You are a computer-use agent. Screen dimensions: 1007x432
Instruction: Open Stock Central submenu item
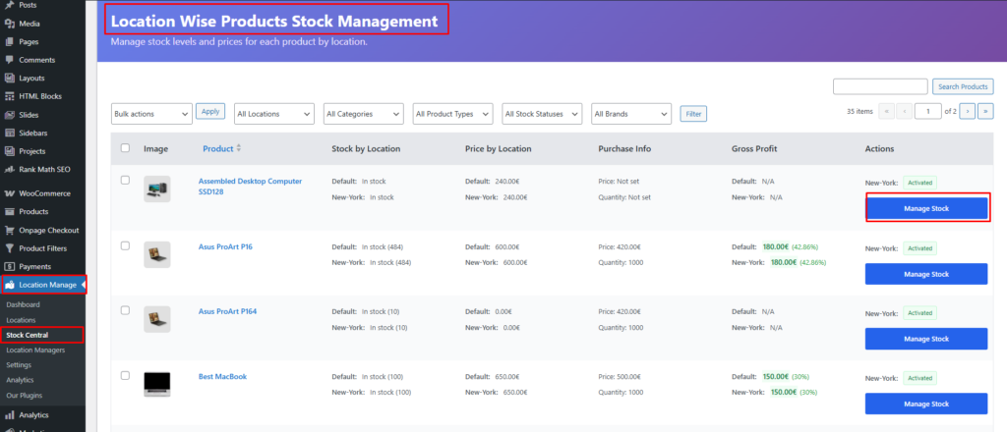pos(28,335)
